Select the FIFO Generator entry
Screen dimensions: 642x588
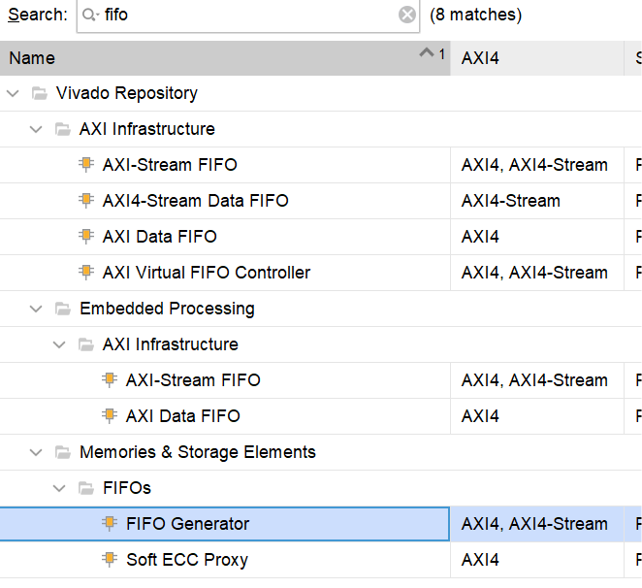[x=224, y=524]
